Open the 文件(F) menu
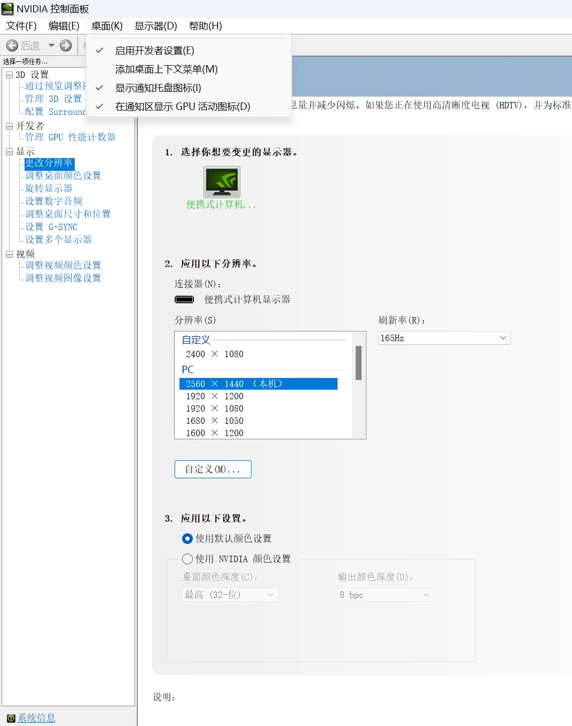572x726 pixels. point(21,26)
